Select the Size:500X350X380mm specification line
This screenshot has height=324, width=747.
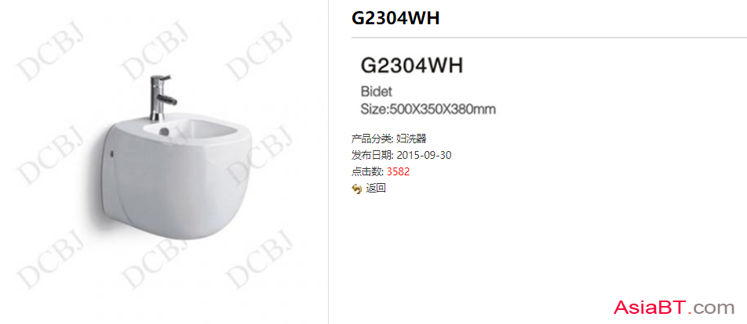click(x=428, y=110)
